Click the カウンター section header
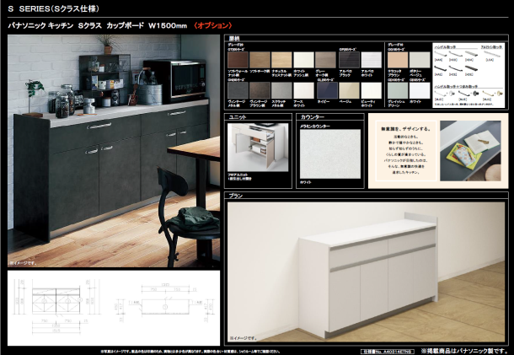 (312, 117)
